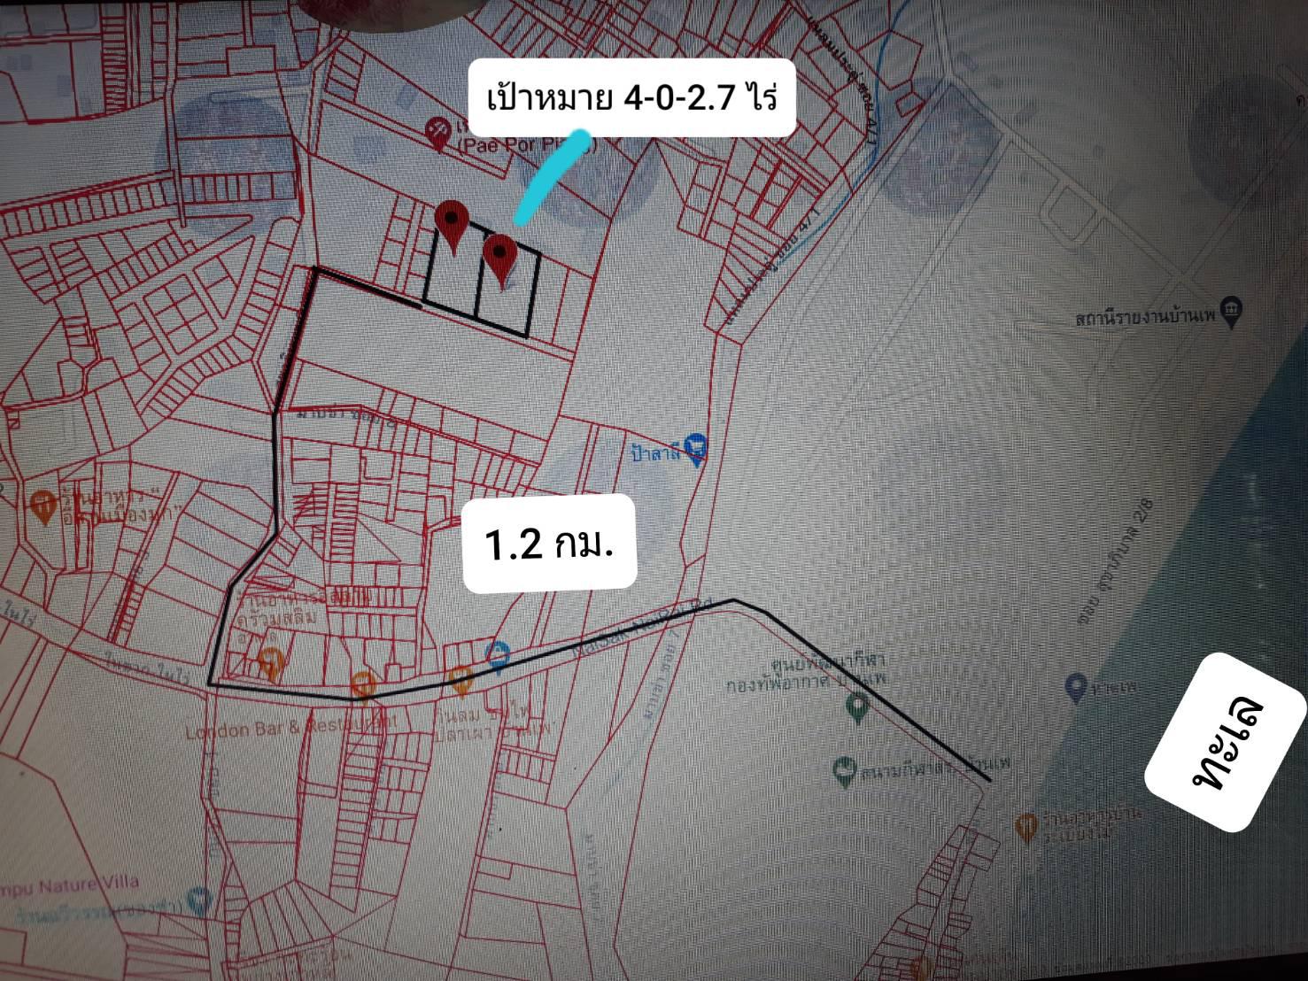Select the blue หาดเพ beach location pin
This screenshot has width=1308, height=981.
point(1076,686)
